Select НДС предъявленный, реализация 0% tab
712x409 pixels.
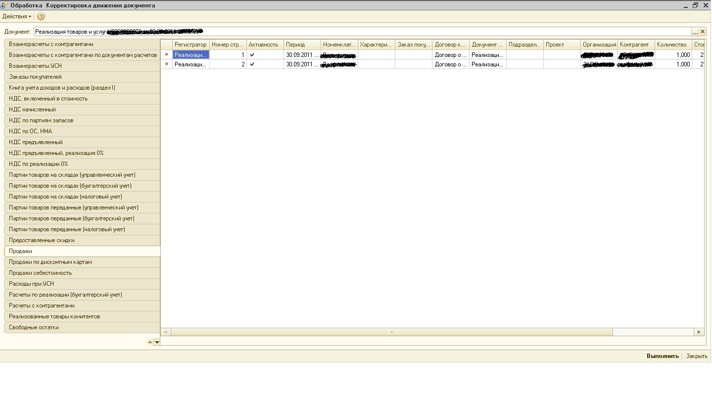point(82,153)
